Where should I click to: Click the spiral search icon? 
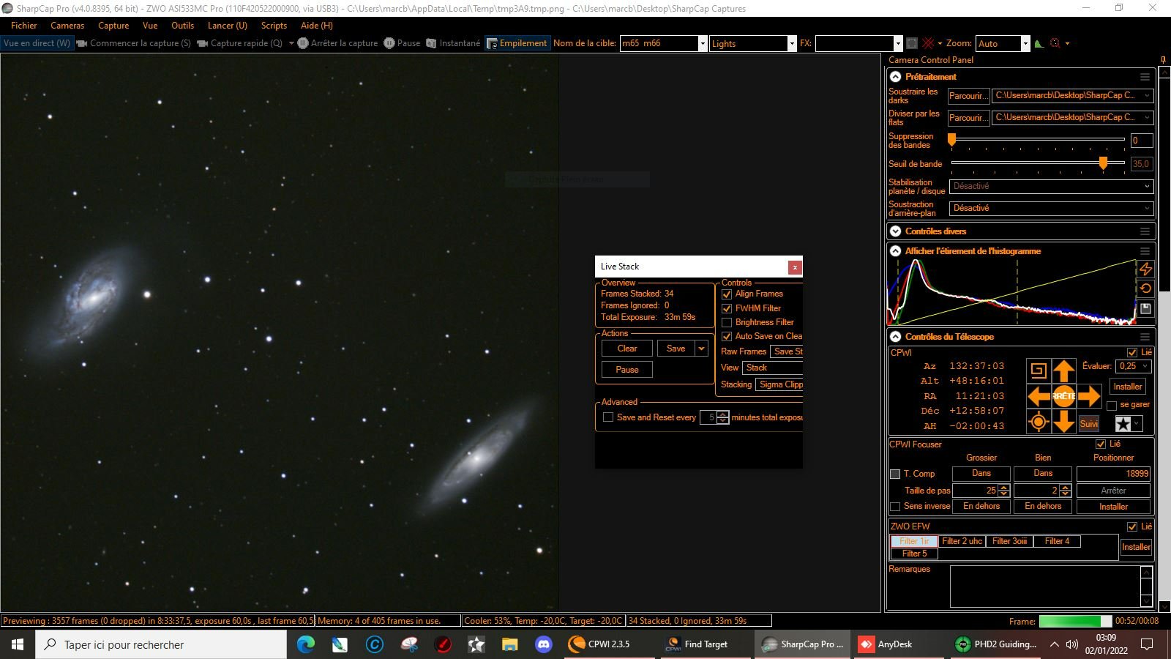tap(1038, 371)
